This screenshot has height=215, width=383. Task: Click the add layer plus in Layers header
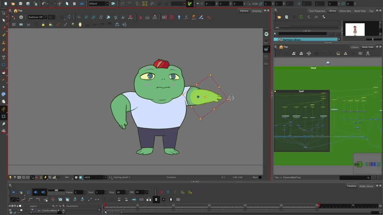(53, 206)
